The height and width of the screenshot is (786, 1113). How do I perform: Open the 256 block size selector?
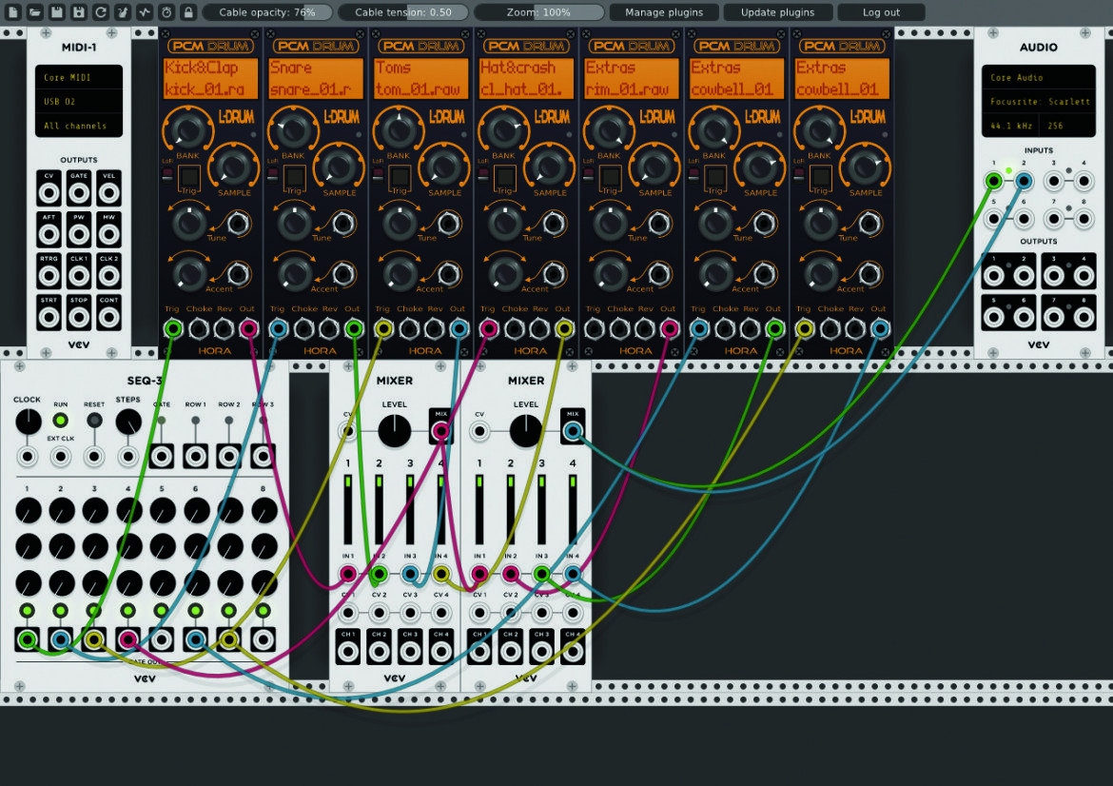[1066, 126]
